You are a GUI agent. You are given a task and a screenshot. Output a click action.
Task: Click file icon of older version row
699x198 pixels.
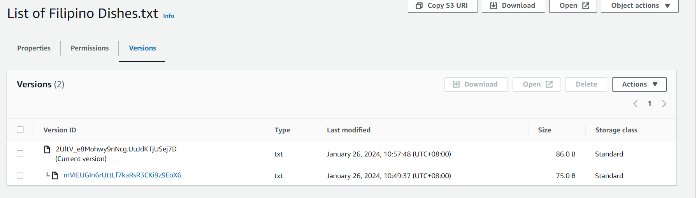pos(55,175)
